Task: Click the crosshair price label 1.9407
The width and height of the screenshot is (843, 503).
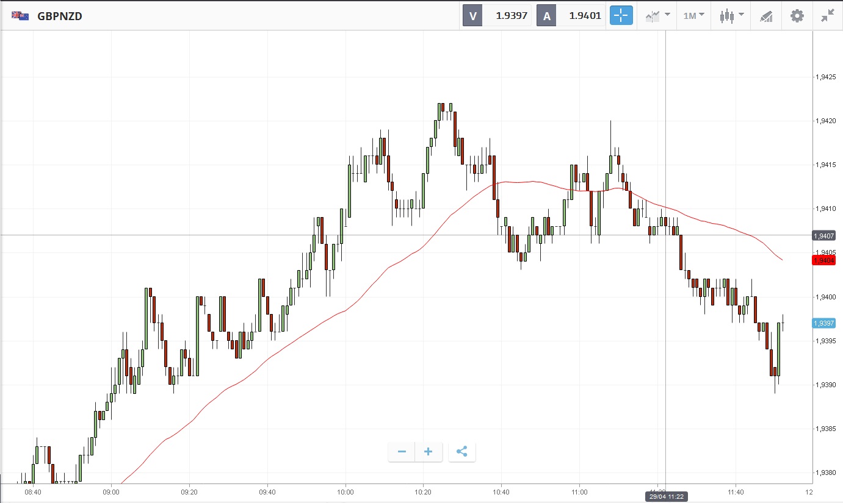Action: click(824, 235)
